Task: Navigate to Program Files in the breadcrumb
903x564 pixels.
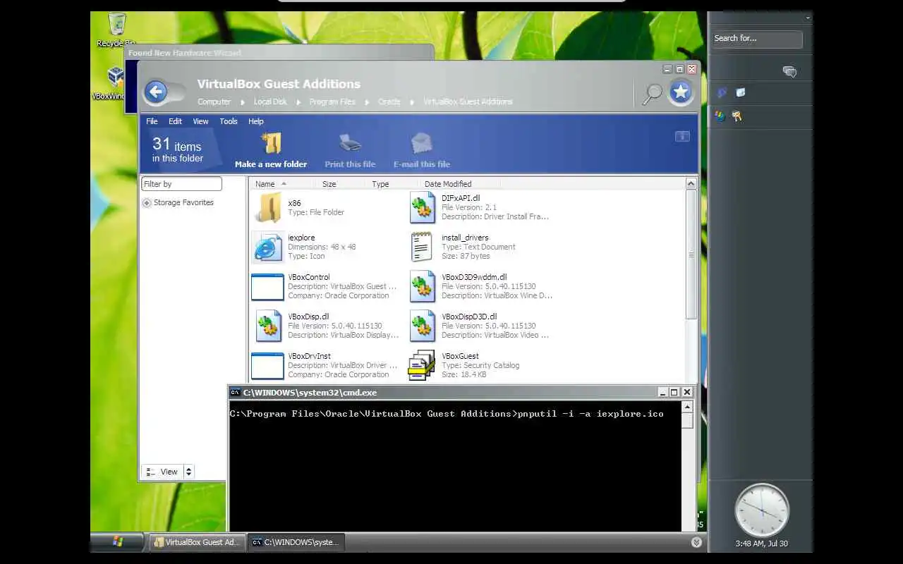Action: point(332,102)
